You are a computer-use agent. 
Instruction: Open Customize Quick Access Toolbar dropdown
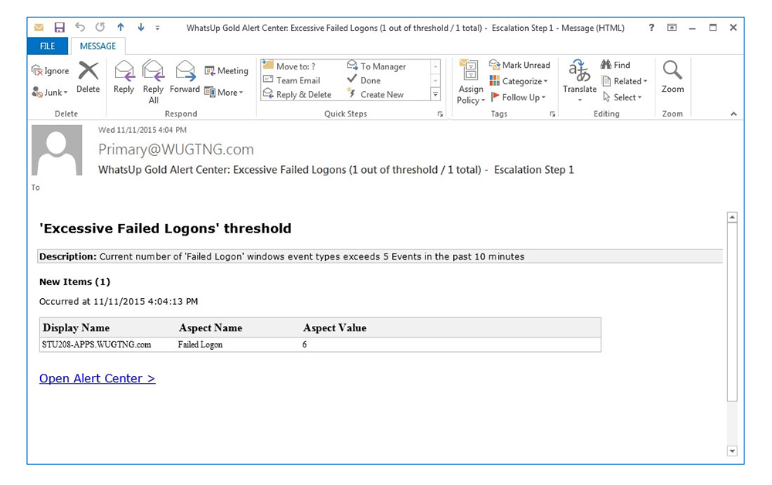[157, 28]
